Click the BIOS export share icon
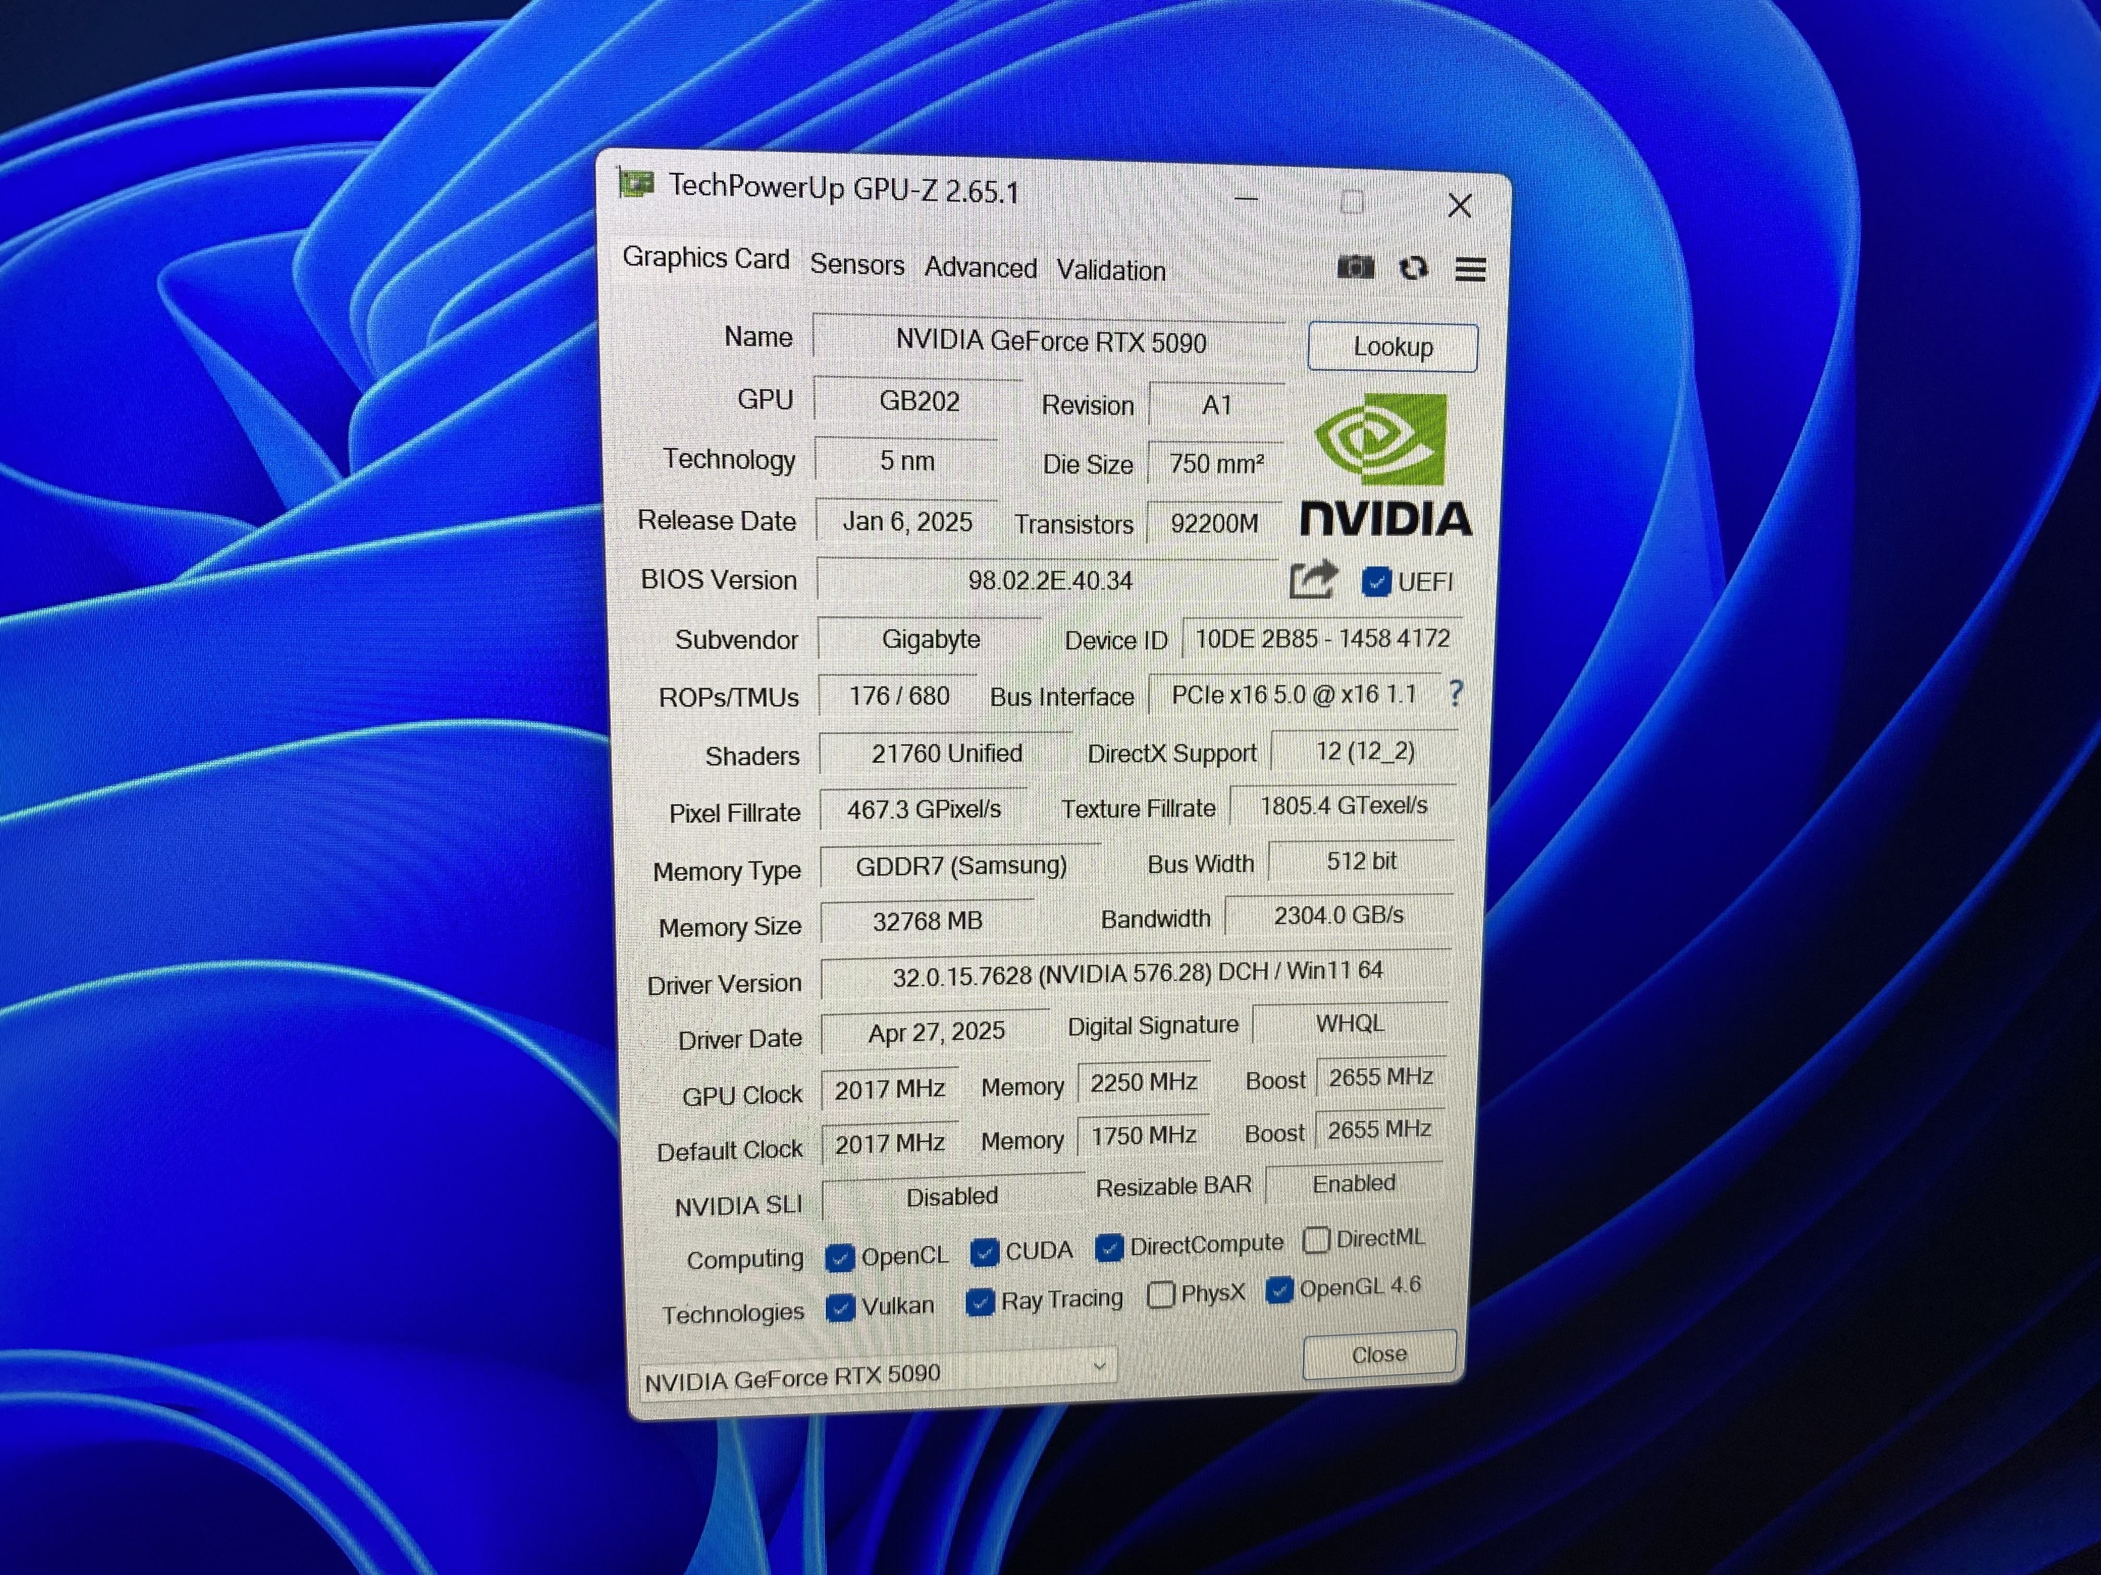 click(x=1314, y=580)
